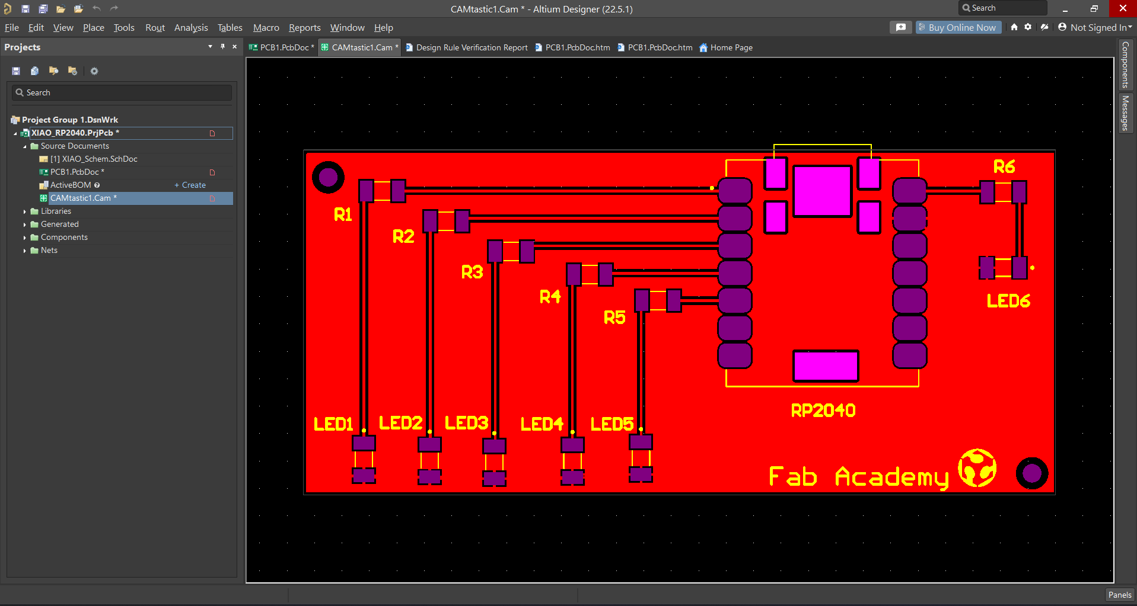Click modified-document icon on XIAO_RP2040.PrjPcb row
1137x606 pixels.
pos(212,133)
